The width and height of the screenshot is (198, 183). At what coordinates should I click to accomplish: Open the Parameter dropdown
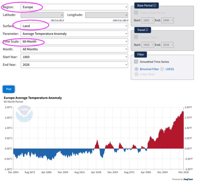pos(74,34)
